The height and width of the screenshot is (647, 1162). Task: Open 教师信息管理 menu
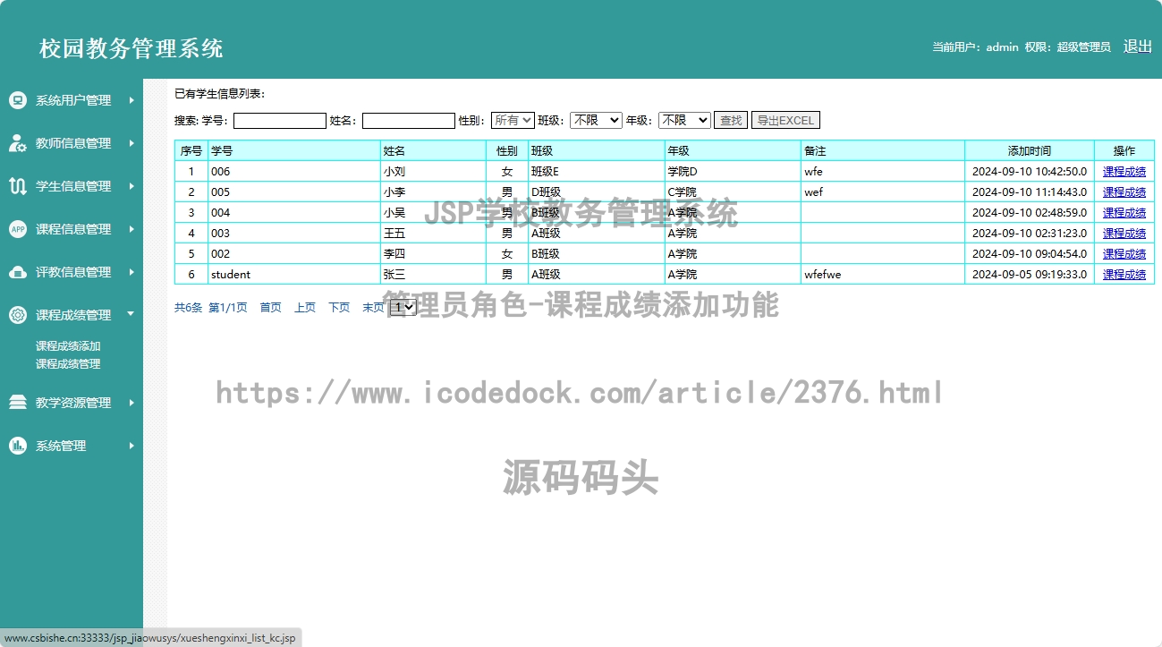point(72,143)
